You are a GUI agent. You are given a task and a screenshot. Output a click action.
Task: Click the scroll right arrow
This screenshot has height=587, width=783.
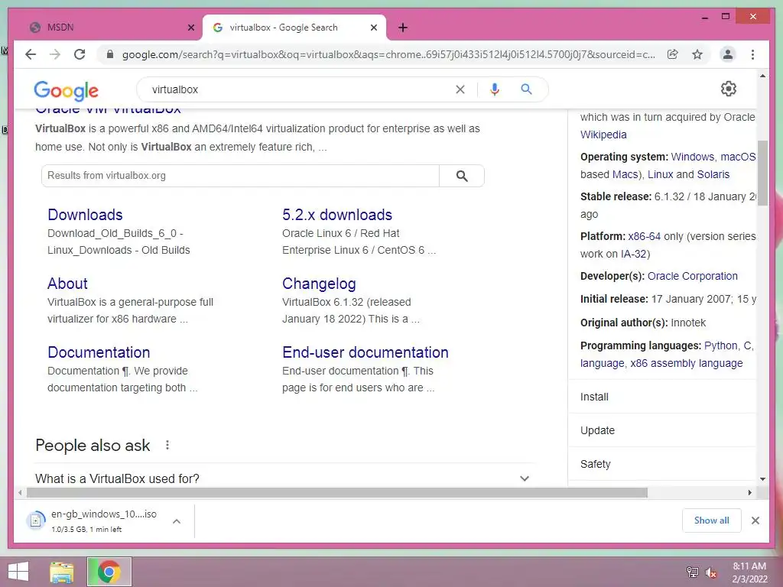click(749, 493)
